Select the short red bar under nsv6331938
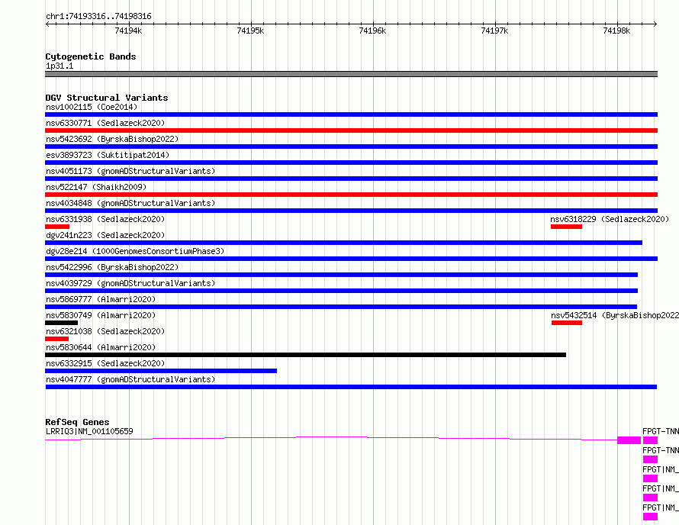Image resolution: width=679 pixels, height=525 pixels. pyautogui.click(x=57, y=227)
